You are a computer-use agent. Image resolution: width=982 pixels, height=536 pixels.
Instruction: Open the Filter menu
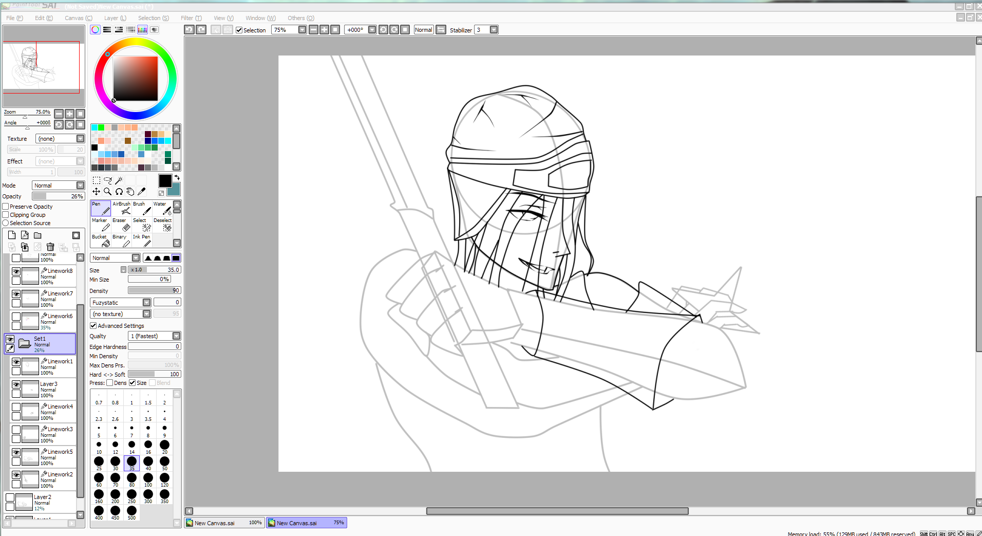pyautogui.click(x=191, y=18)
